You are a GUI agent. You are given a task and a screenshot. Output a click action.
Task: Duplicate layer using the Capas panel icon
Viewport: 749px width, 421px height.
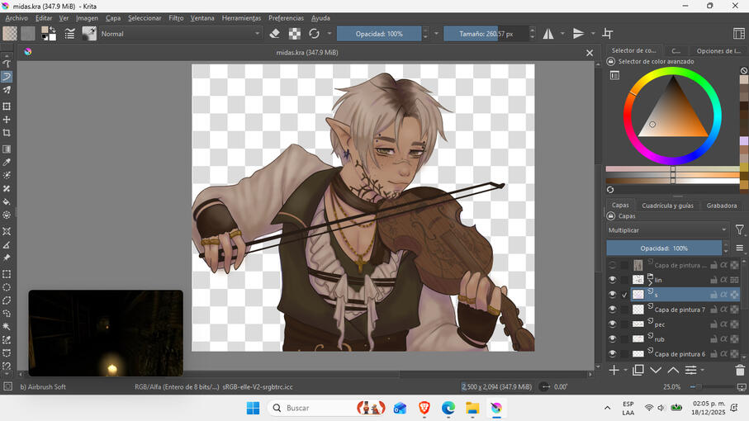tap(638, 370)
